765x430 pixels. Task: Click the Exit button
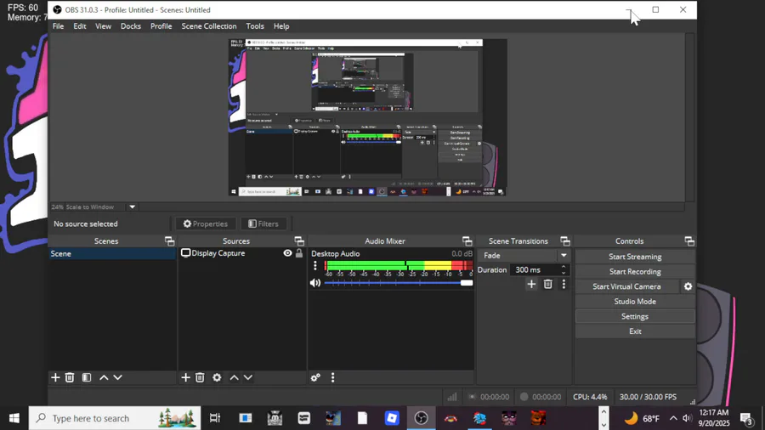click(635, 331)
